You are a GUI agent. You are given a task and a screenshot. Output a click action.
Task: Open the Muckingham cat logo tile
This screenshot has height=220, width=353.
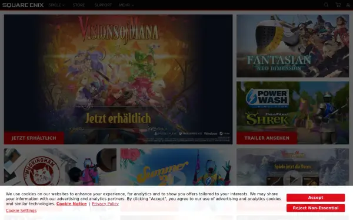click(x=60, y=167)
